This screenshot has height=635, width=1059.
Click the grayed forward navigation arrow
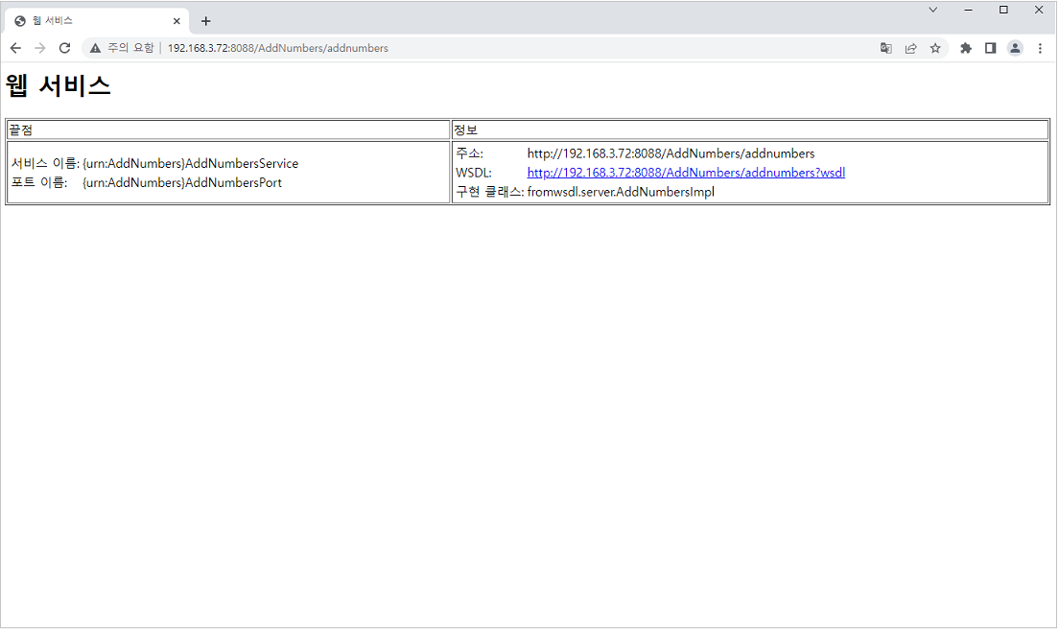point(40,48)
